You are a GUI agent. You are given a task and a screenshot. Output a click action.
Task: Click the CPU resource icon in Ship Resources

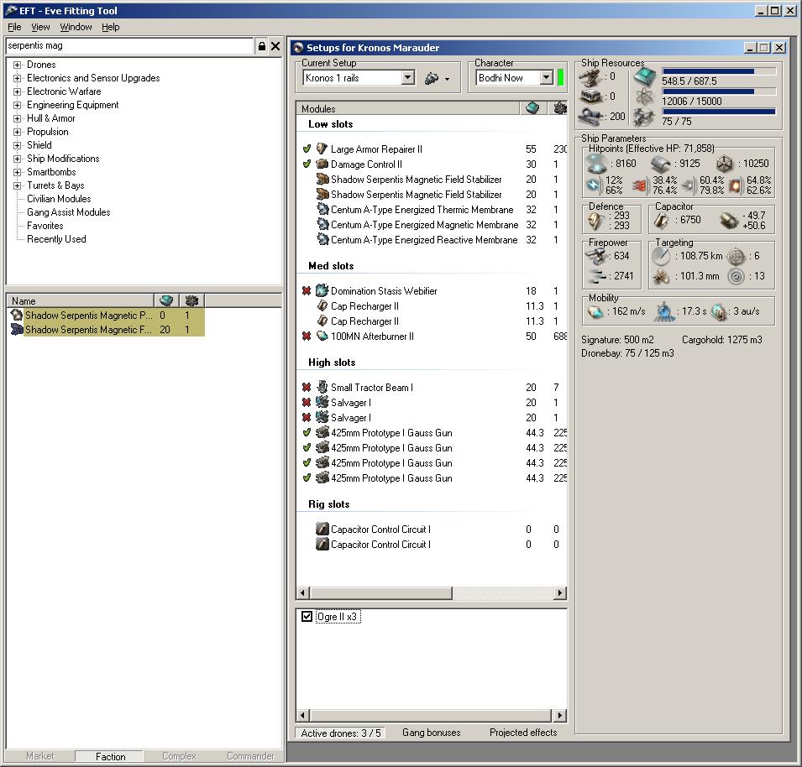point(644,77)
